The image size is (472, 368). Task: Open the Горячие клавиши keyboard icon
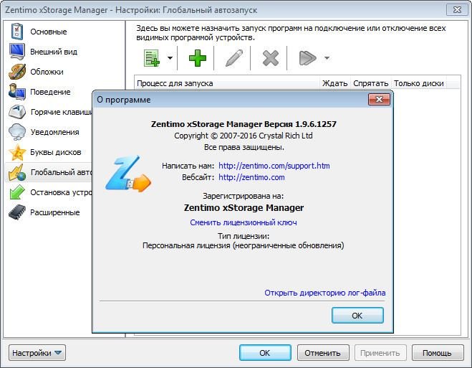tap(17, 112)
